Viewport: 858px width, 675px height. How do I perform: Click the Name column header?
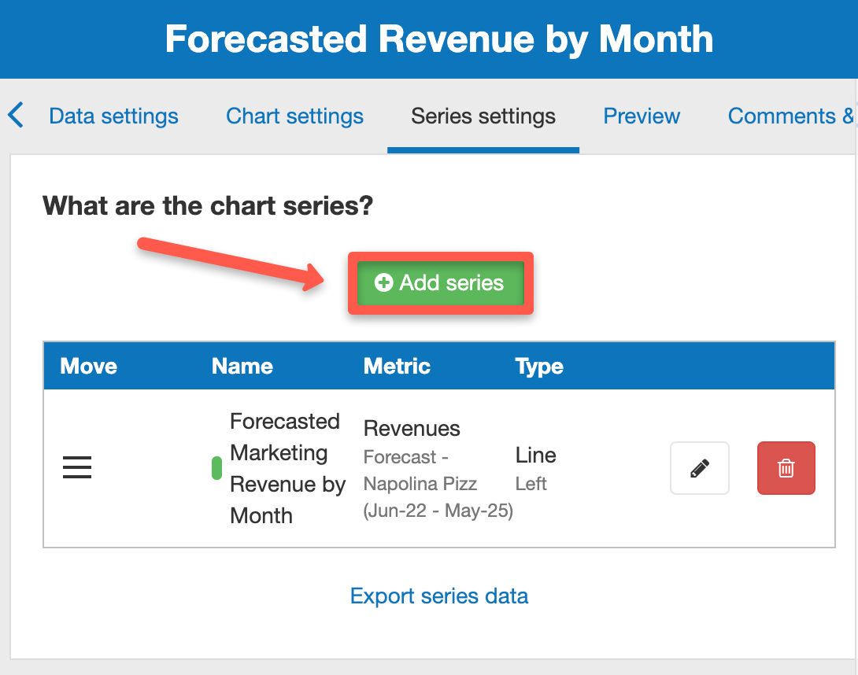[x=242, y=366]
